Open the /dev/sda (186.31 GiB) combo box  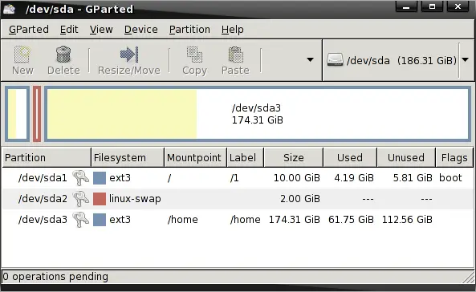[x=397, y=60]
